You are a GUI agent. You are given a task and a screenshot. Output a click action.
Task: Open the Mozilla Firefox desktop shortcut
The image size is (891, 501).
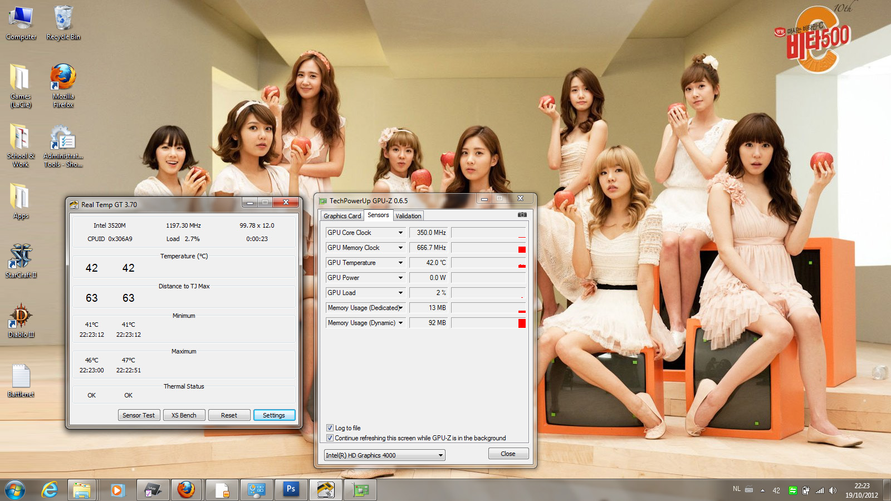63,78
